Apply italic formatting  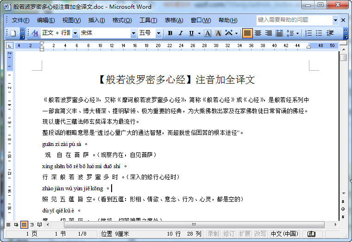(x=181, y=33)
